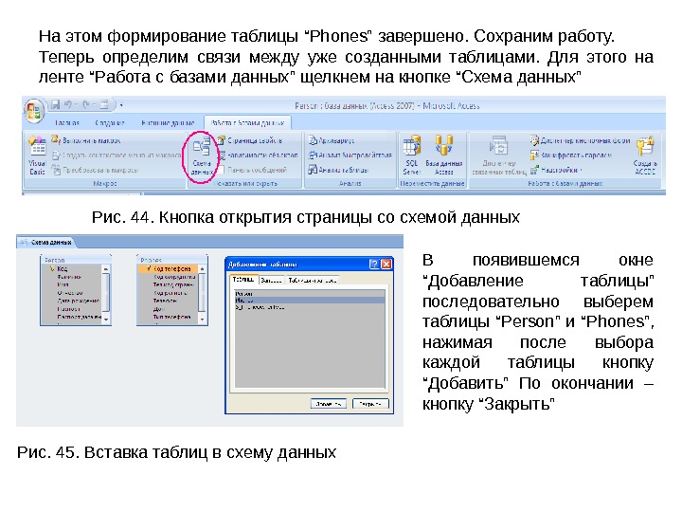Image resolution: width=682 pixels, height=512 pixels.
Task: Select Таблицы и запросы tab in dialog
Action: coord(312,280)
